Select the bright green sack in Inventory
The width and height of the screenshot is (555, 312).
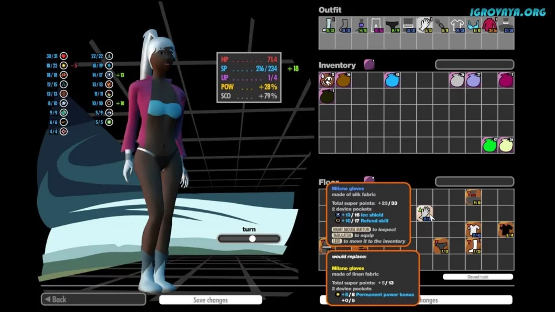tap(490, 145)
